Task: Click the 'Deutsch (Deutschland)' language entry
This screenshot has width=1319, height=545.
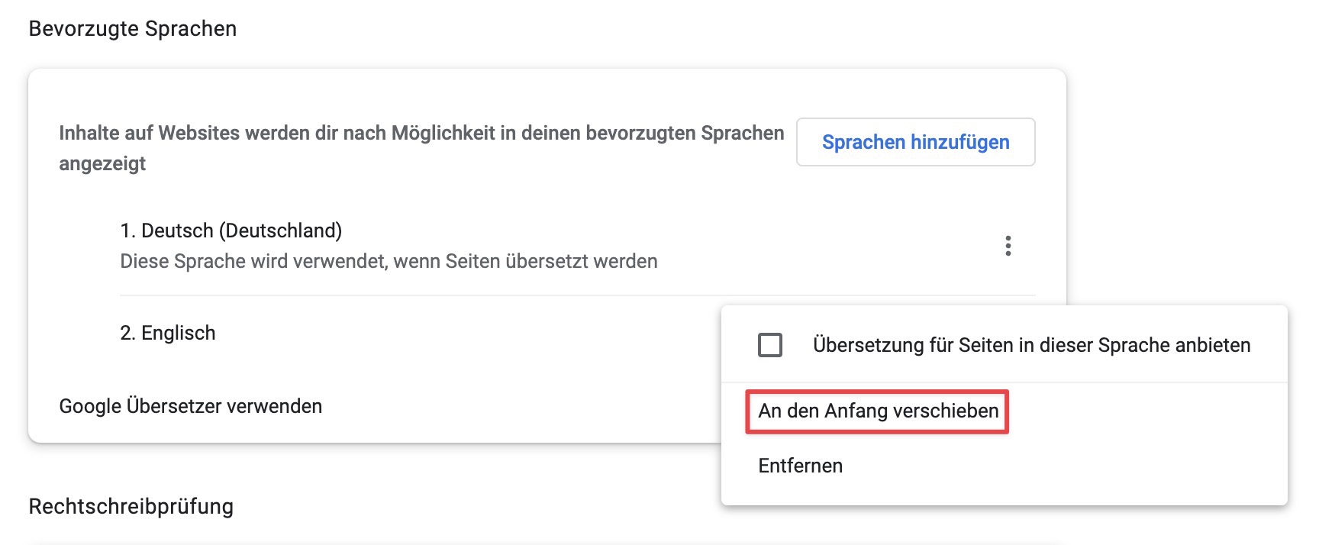Action: (x=241, y=231)
